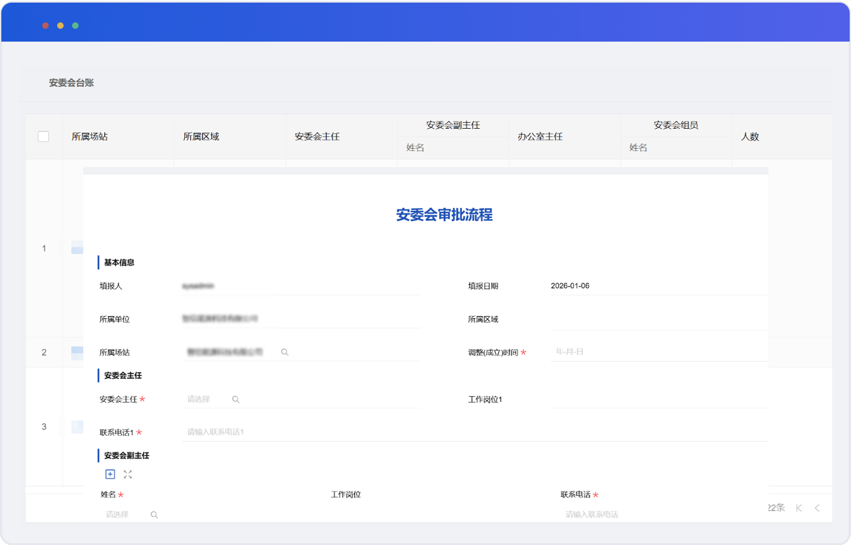Click the fullscreen expand icon under 安委会副主任
The height and width of the screenshot is (545, 851).
point(128,474)
